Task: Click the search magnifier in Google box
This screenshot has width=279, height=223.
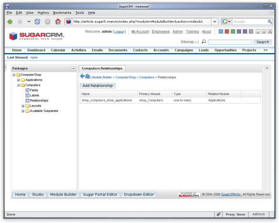Action: pos(269,21)
